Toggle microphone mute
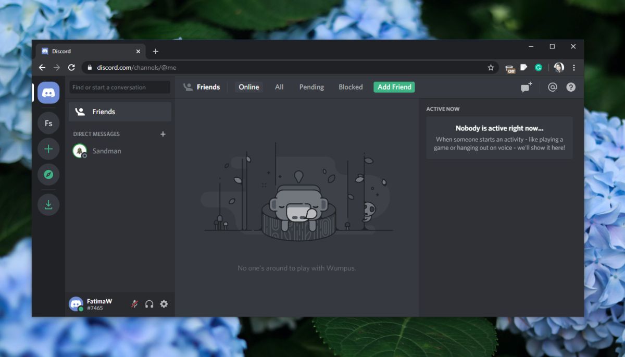 pyautogui.click(x=134, y=304)
